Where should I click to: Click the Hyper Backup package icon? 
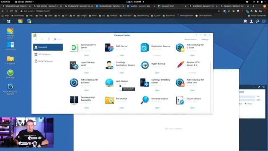point(144,65)
